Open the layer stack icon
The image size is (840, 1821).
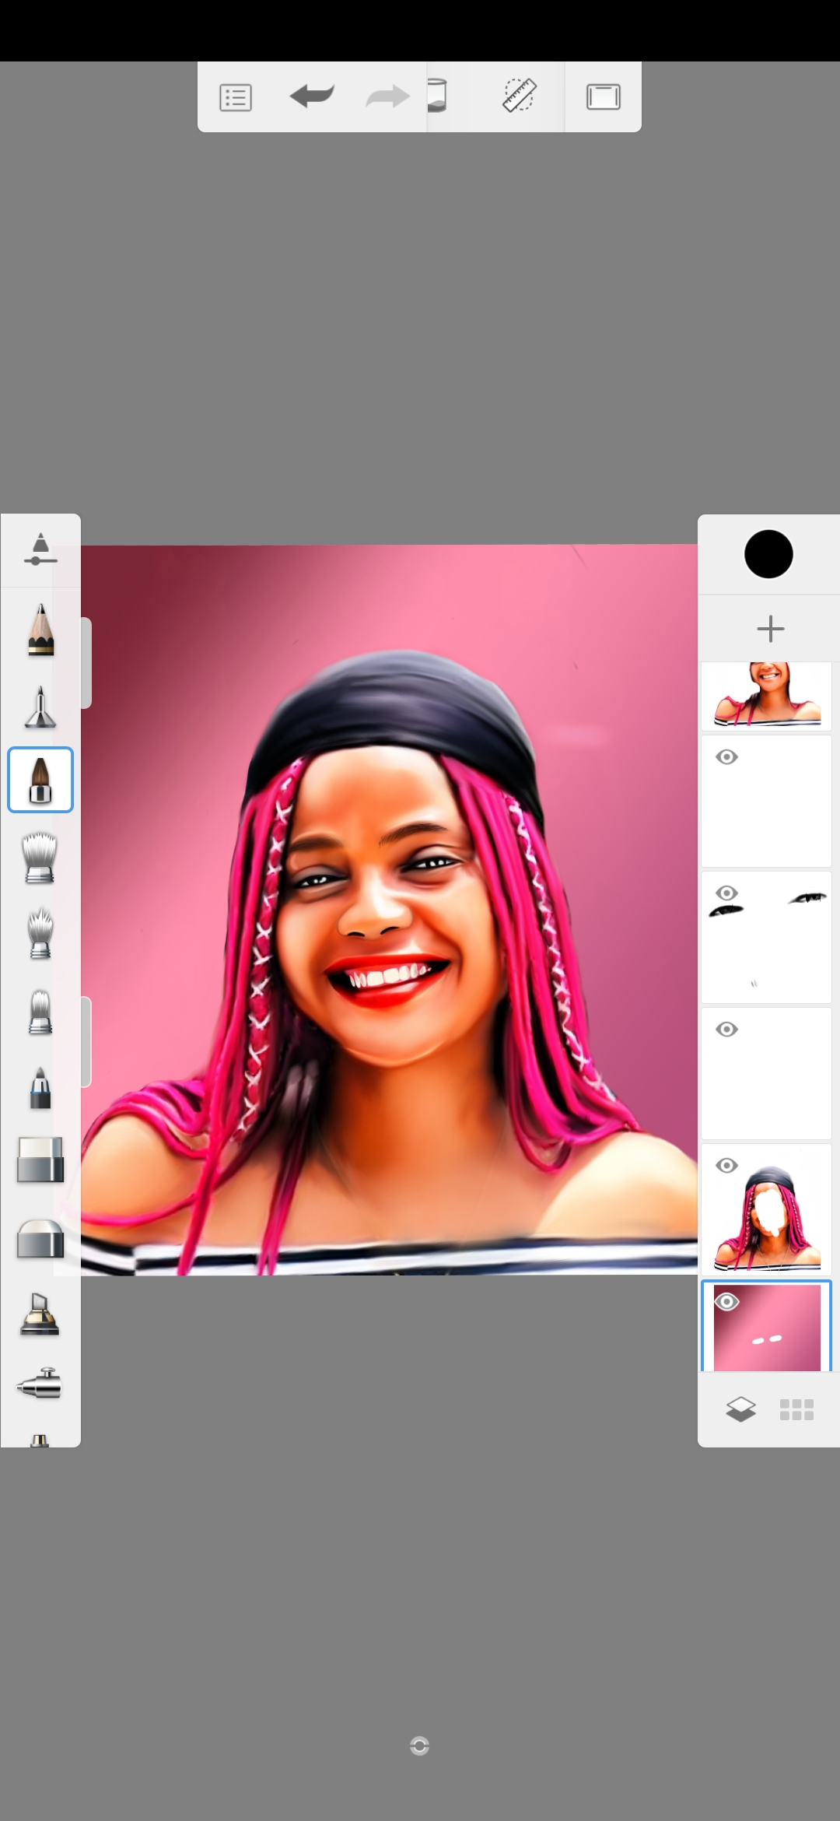(740, 1409)
